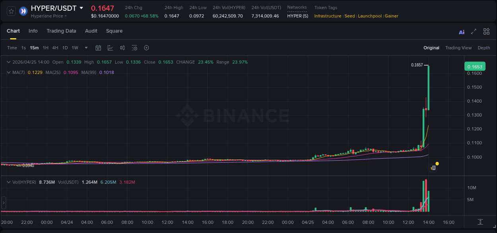Collapse the volume indicator pane
The image size is (497, 233).
coord(8,182)
